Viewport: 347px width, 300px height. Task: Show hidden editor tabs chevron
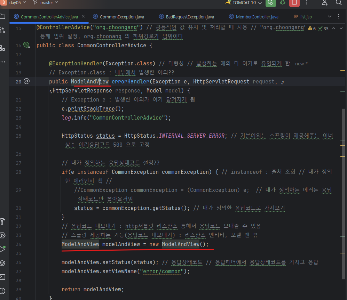click(330, 17)
